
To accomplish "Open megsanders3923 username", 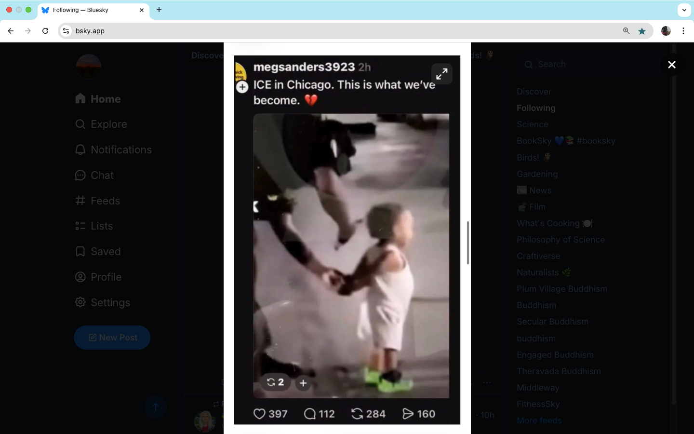I will (304, 67).
